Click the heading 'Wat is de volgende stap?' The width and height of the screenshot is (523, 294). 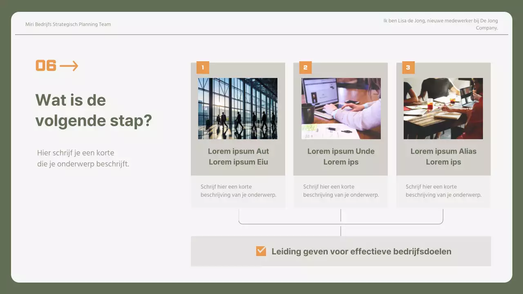[93, 110]
